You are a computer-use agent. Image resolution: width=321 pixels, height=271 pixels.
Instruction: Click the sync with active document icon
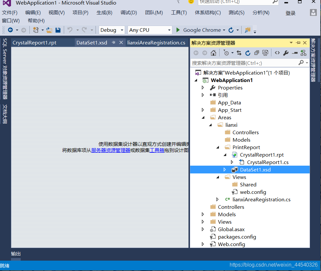(x=239, y=53)
